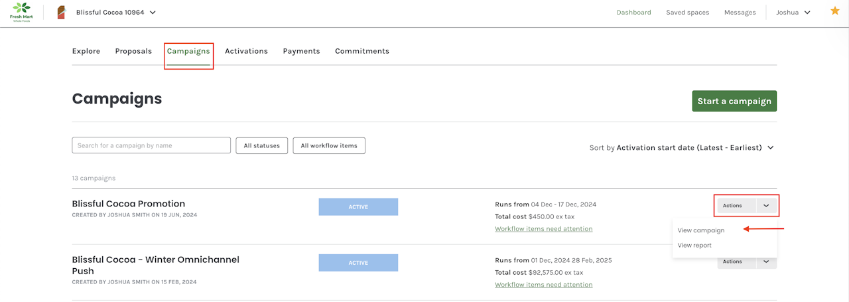The height and width of the screenshot is (302, 849).
Task: Open the Commitments tab
Action: pos(362,51)
